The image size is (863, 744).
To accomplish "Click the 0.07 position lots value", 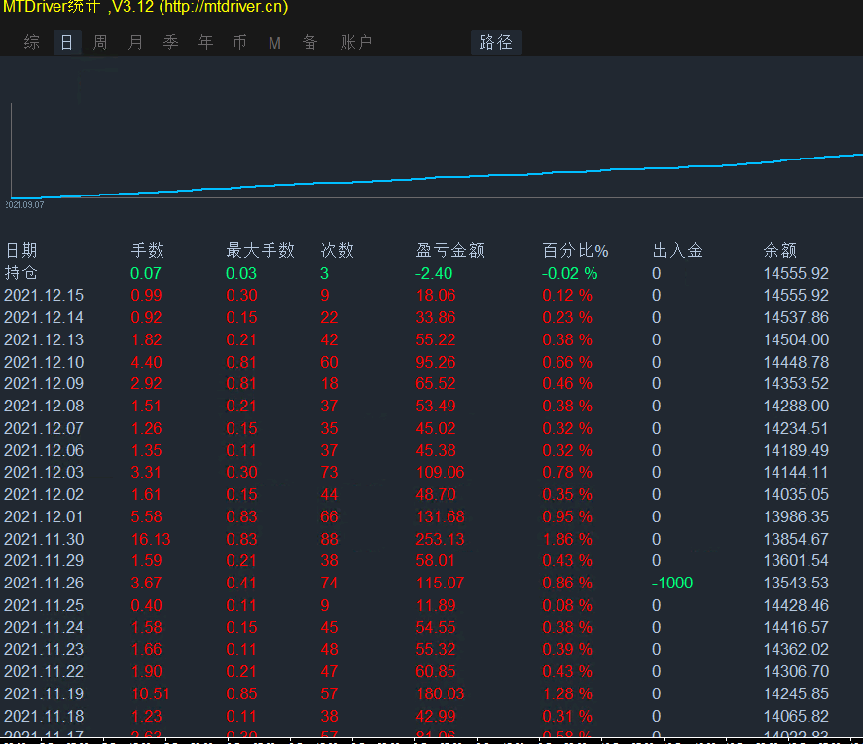I will 146,273.
